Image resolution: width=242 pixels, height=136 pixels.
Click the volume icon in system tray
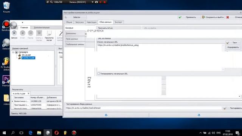point(213,133)
